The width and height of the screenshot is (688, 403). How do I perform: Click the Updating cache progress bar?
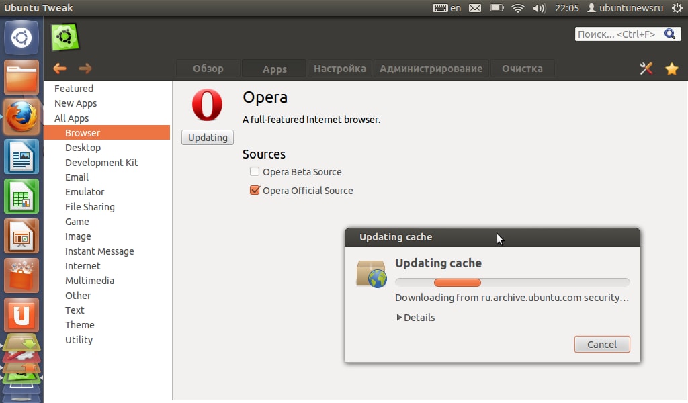513,282
